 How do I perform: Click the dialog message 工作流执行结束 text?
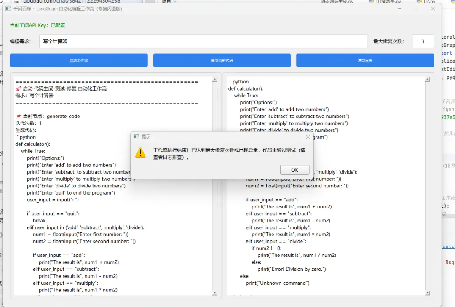click(x=229, y=153)
